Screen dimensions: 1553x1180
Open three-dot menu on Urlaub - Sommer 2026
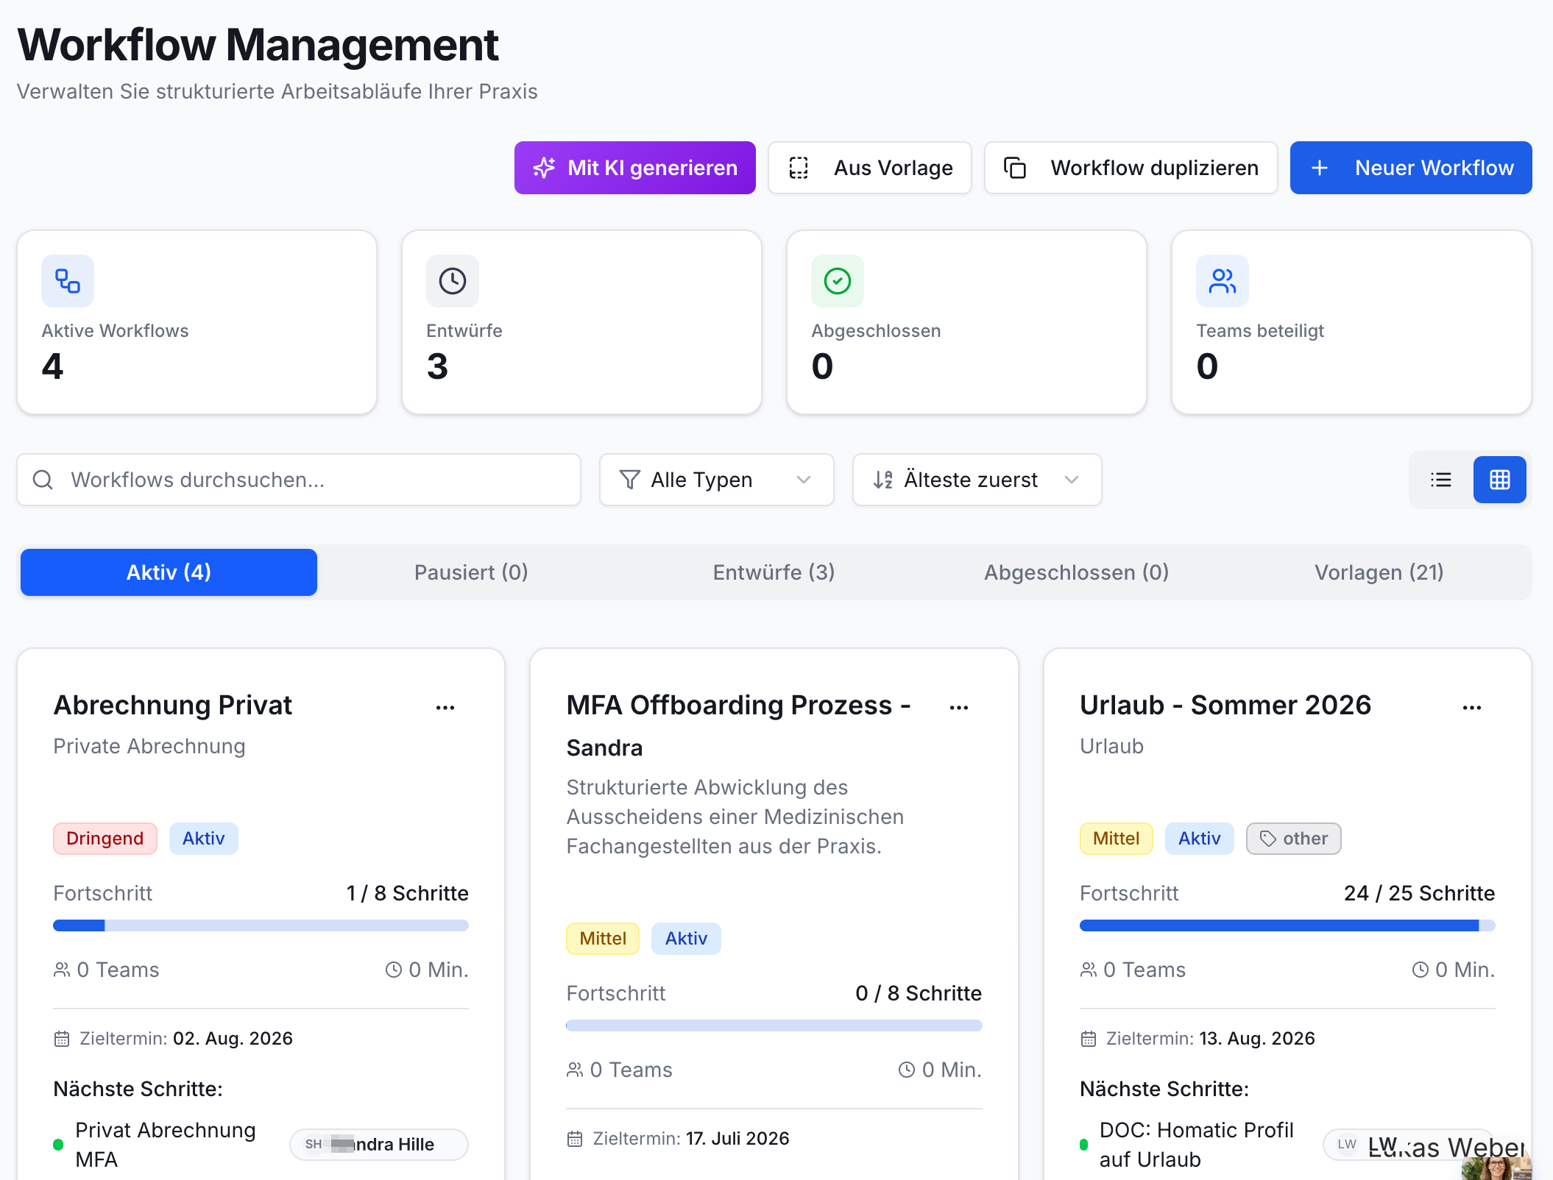pos(1472,708)
